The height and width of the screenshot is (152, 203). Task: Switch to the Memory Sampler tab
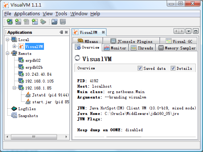point(176,48)
